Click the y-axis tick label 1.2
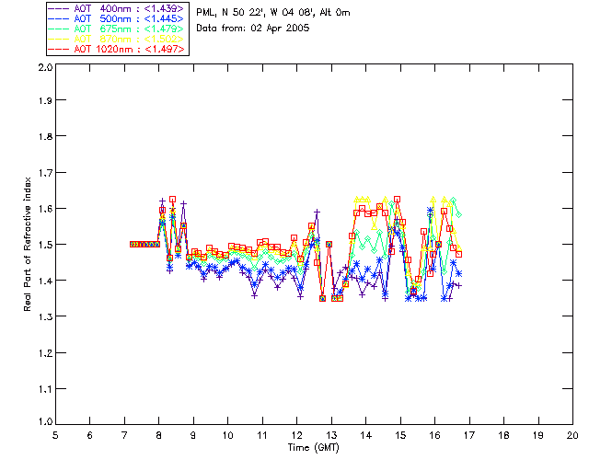This screenshot has width=589, height=471. tap(45, 353)
